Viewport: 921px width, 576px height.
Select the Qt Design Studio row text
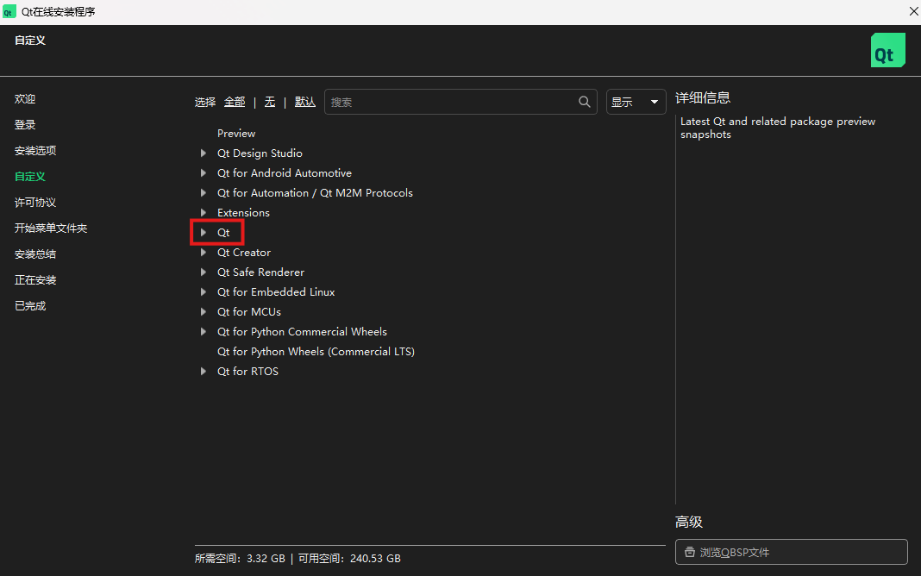[260, 153]
